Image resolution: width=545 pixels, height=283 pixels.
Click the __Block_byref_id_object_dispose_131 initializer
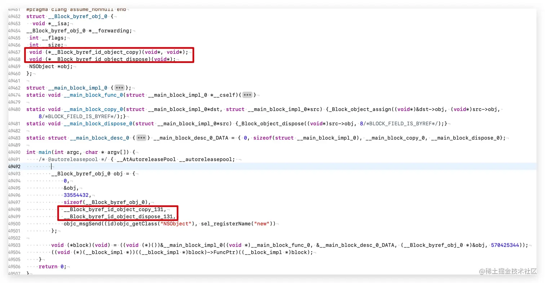[x=119, y=217]
